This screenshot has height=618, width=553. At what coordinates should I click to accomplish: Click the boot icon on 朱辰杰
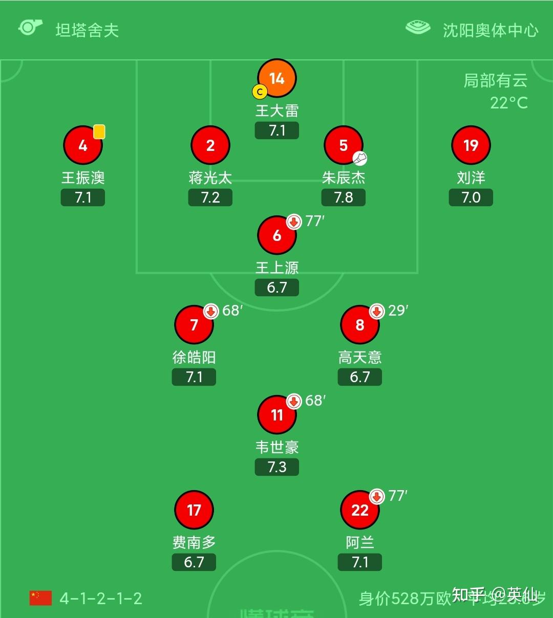point(360,158)
